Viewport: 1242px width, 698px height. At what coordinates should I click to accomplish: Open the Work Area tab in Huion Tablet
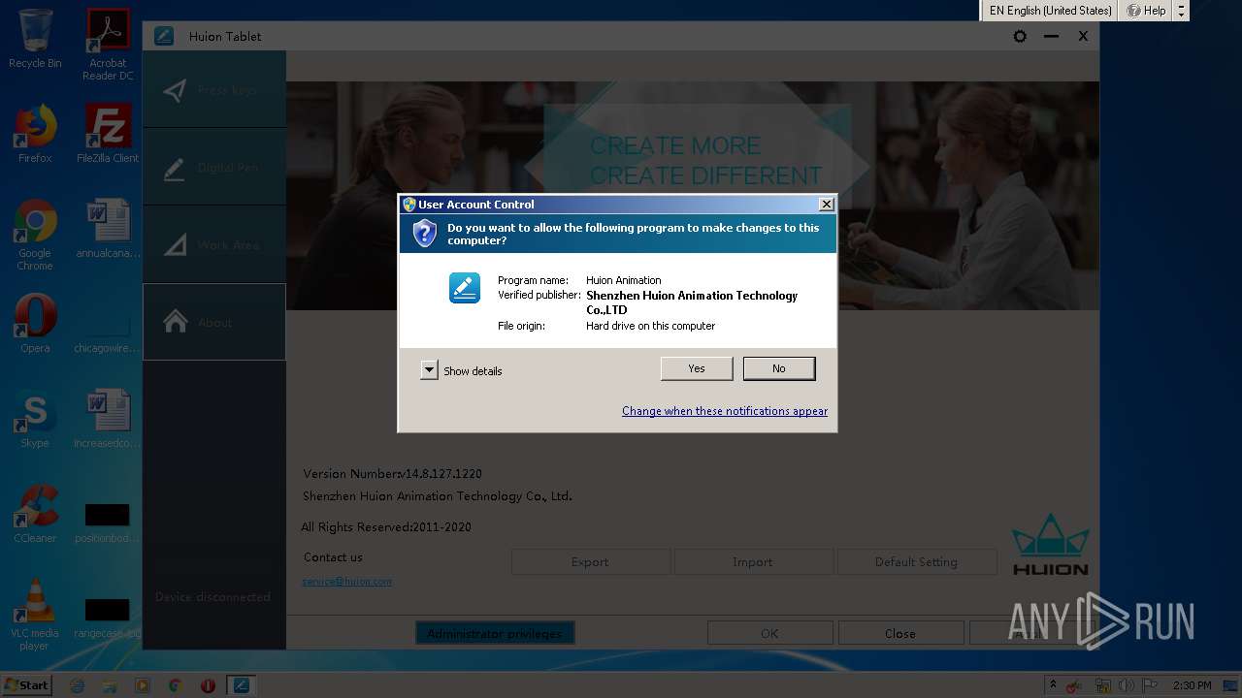pyautogui.click(x=214, y=244)
